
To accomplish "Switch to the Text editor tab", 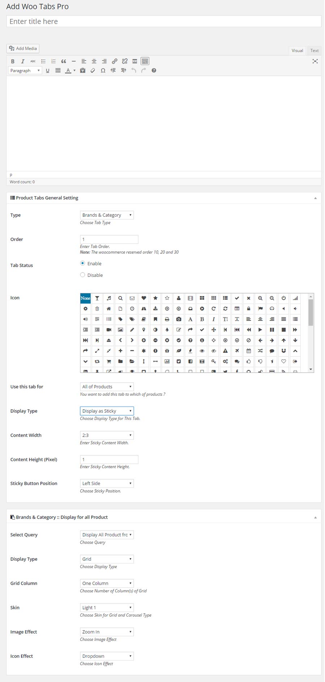I will point(315,51).
